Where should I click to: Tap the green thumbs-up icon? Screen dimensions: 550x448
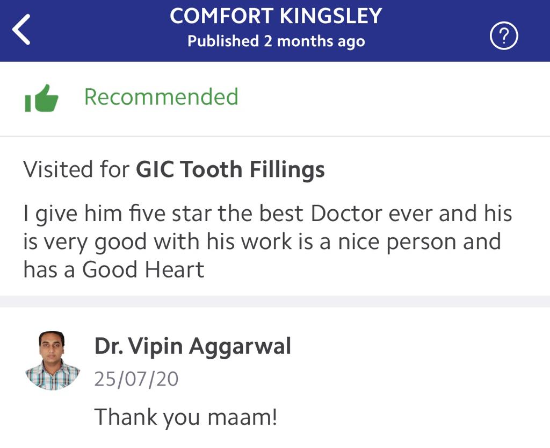(42, 98)
